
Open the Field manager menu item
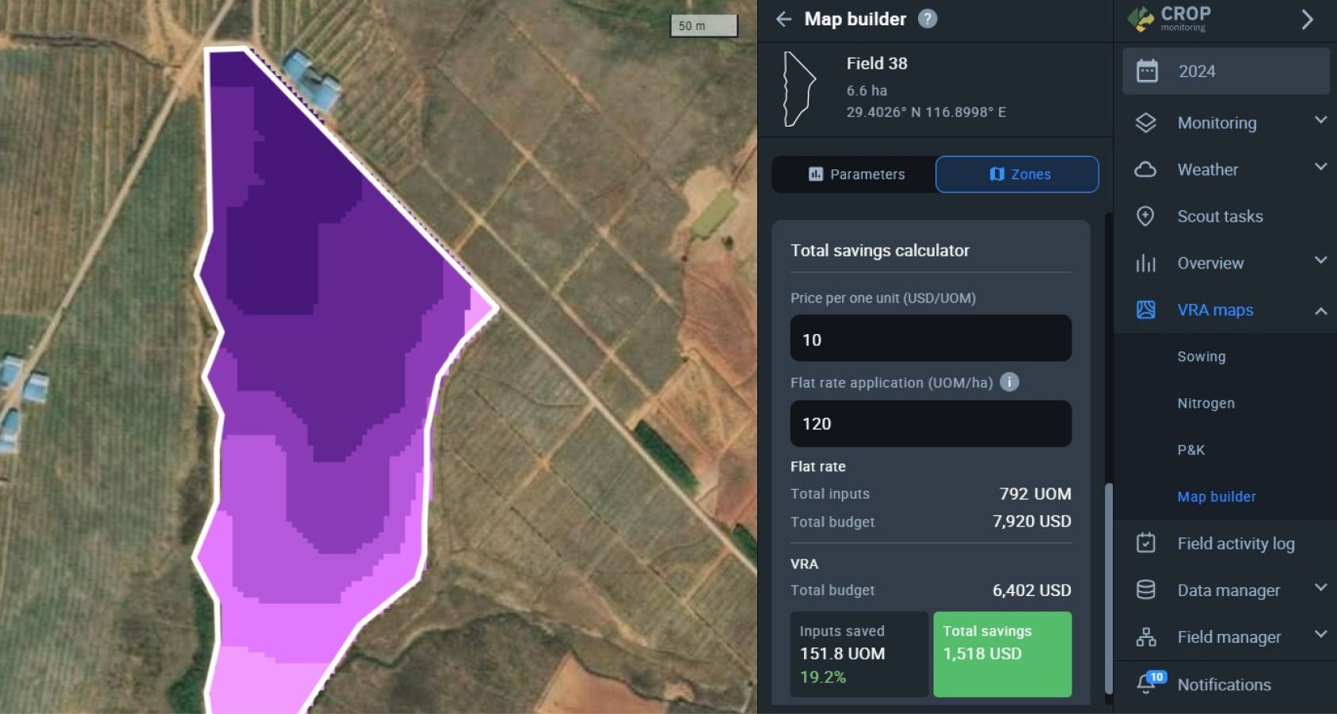(1228, 636)
